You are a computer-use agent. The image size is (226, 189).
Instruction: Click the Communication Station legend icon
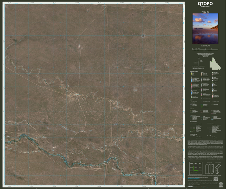click(x=202, y=98)
